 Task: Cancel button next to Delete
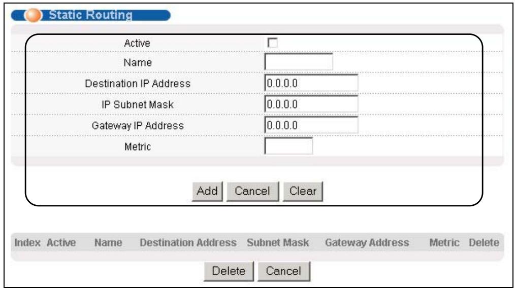click(x=284, y=271)
